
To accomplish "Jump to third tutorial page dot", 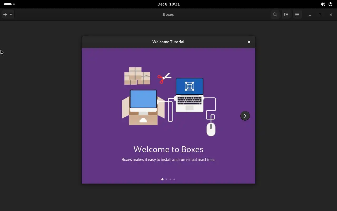I will coord(170,179).
